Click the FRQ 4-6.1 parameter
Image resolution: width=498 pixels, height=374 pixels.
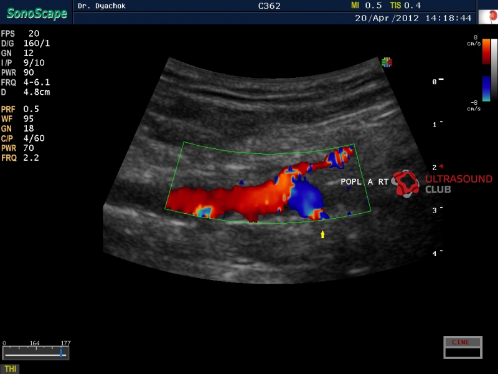[x=26, y=82]
